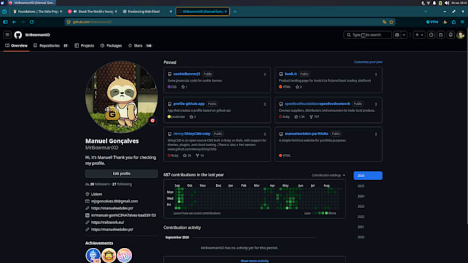
Task: Open the user avatar menu in header
Action: point(460,35)
